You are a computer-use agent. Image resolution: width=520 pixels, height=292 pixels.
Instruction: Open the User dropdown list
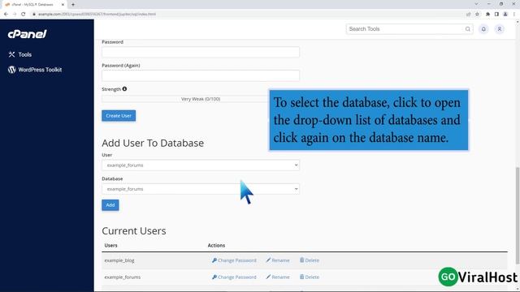click(201, 165)
